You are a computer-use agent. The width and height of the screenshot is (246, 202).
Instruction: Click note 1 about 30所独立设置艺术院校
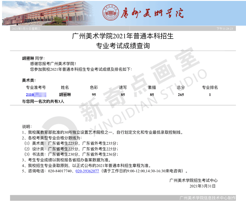tap(103, 132)
